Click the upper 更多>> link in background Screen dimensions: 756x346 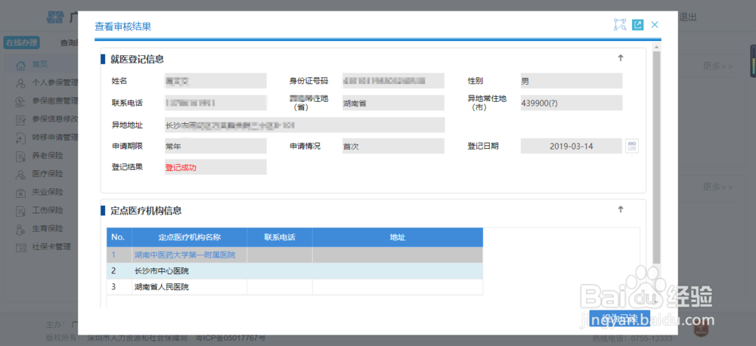click(717, 66)
